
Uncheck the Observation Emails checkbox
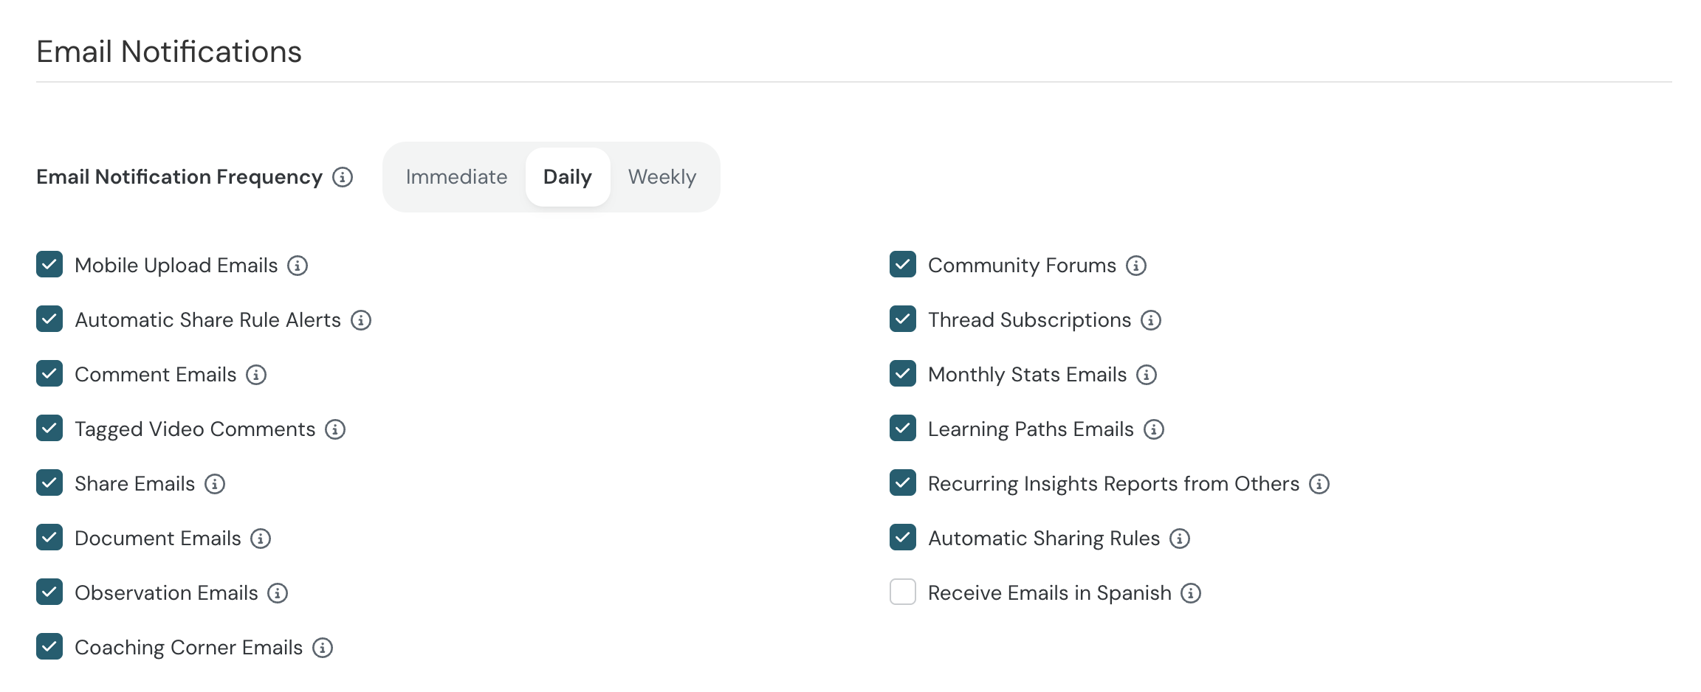click(x=49, y=592)
